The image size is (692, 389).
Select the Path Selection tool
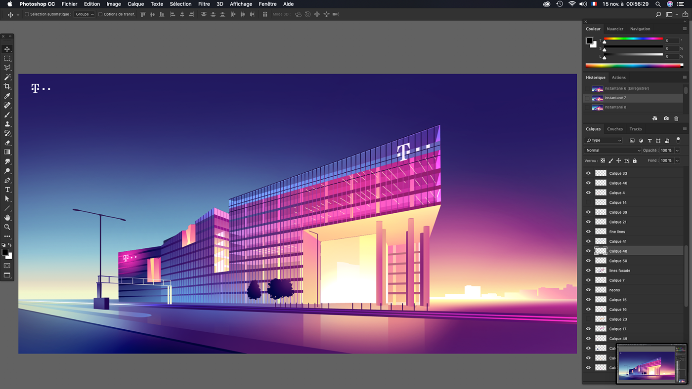(x=7, y=199)
